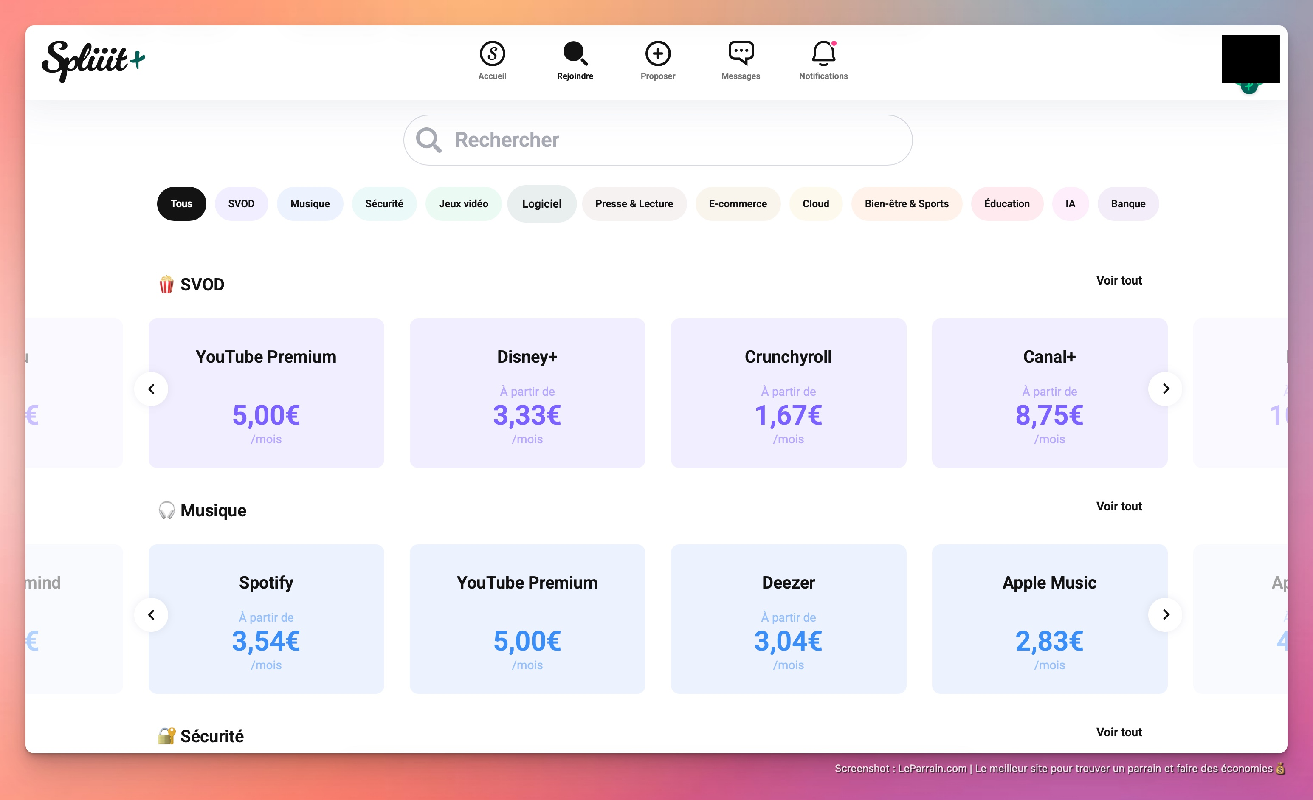This screenshot has height=800, width=1313.
Task: Click Voir tout for the Musique section
Action: (1119, 506)
